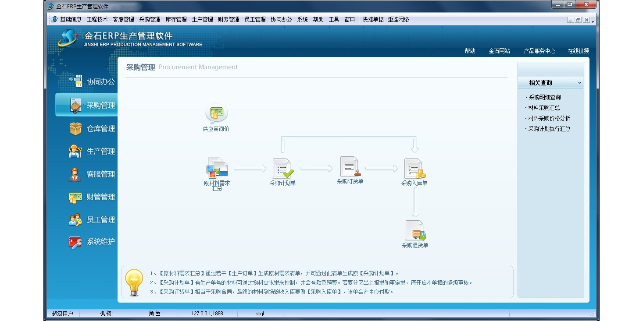Open the 材料采购价格分析 link
The height and width of the screenshot is (321, 643).
[549, 118]
